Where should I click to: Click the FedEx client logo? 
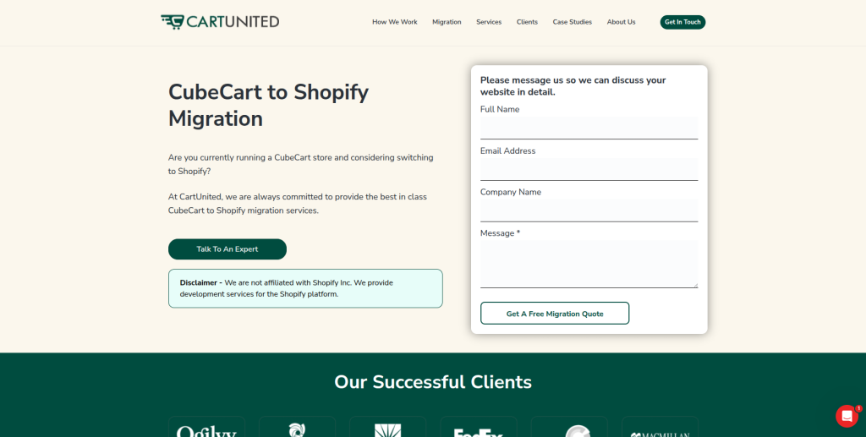[479, 429]
